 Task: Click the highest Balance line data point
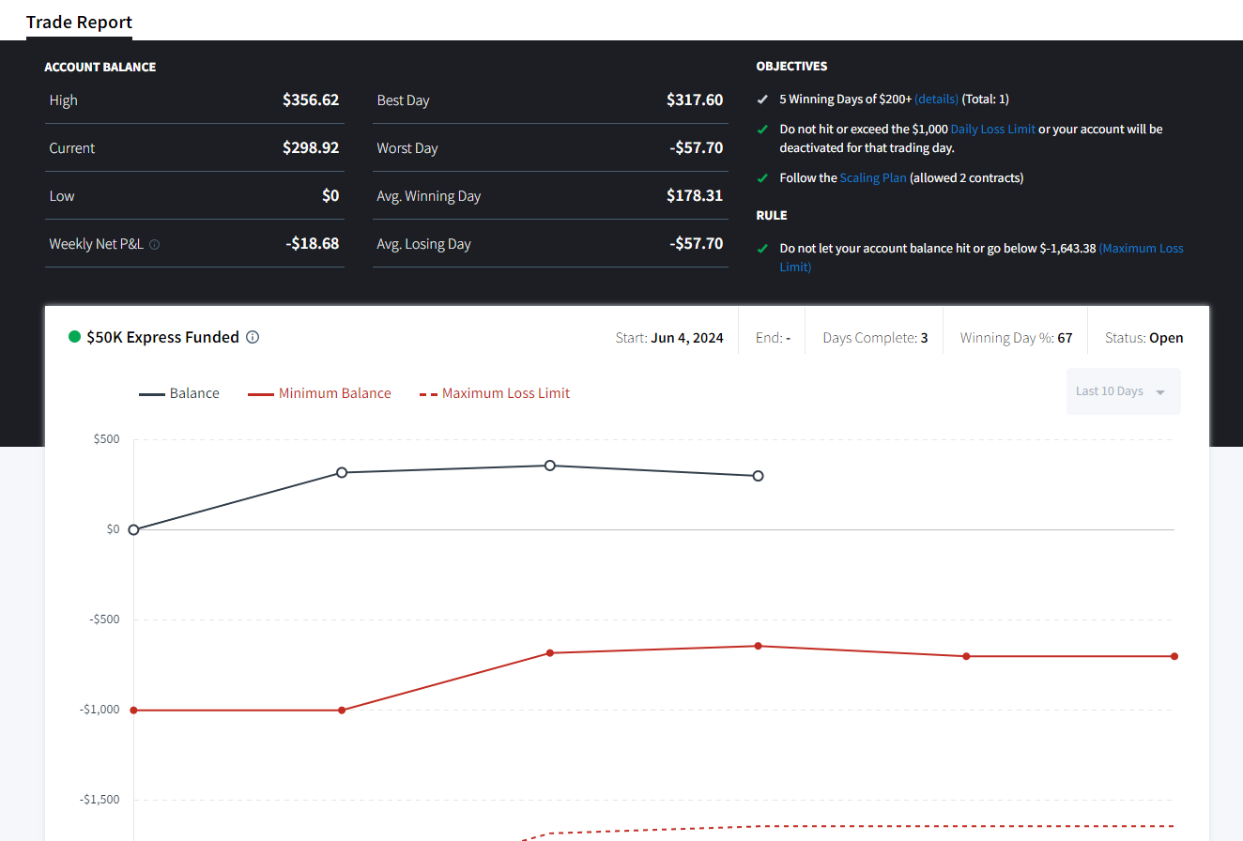[x=550, y=466]
